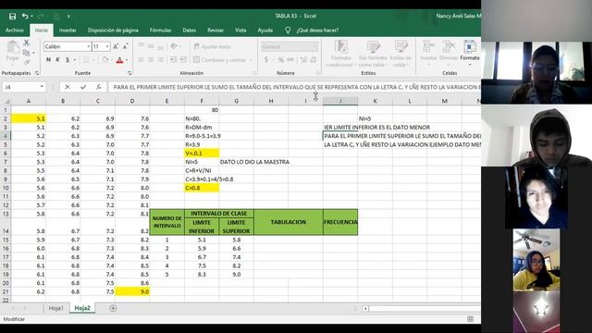Screen dimensions: 592x333
Task: Open the Name Box dropdown arrow
Action: coord(42,87)
